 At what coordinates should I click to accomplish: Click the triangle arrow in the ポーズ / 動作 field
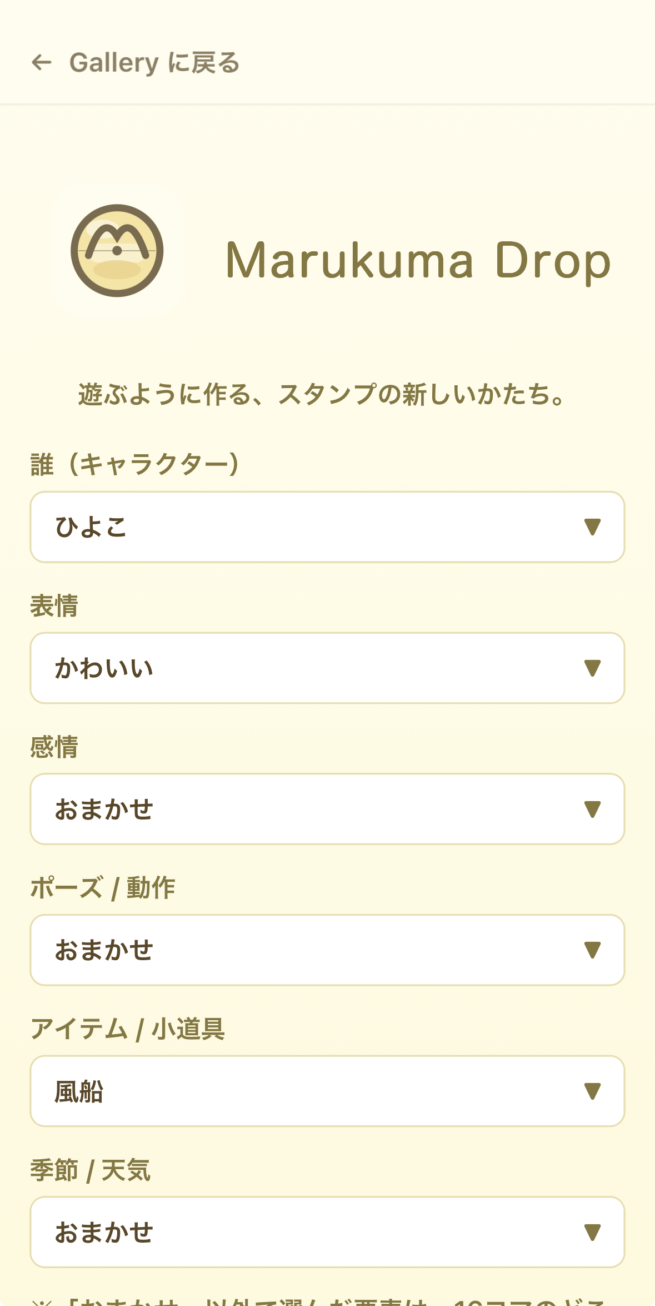[x=592, y=950]
